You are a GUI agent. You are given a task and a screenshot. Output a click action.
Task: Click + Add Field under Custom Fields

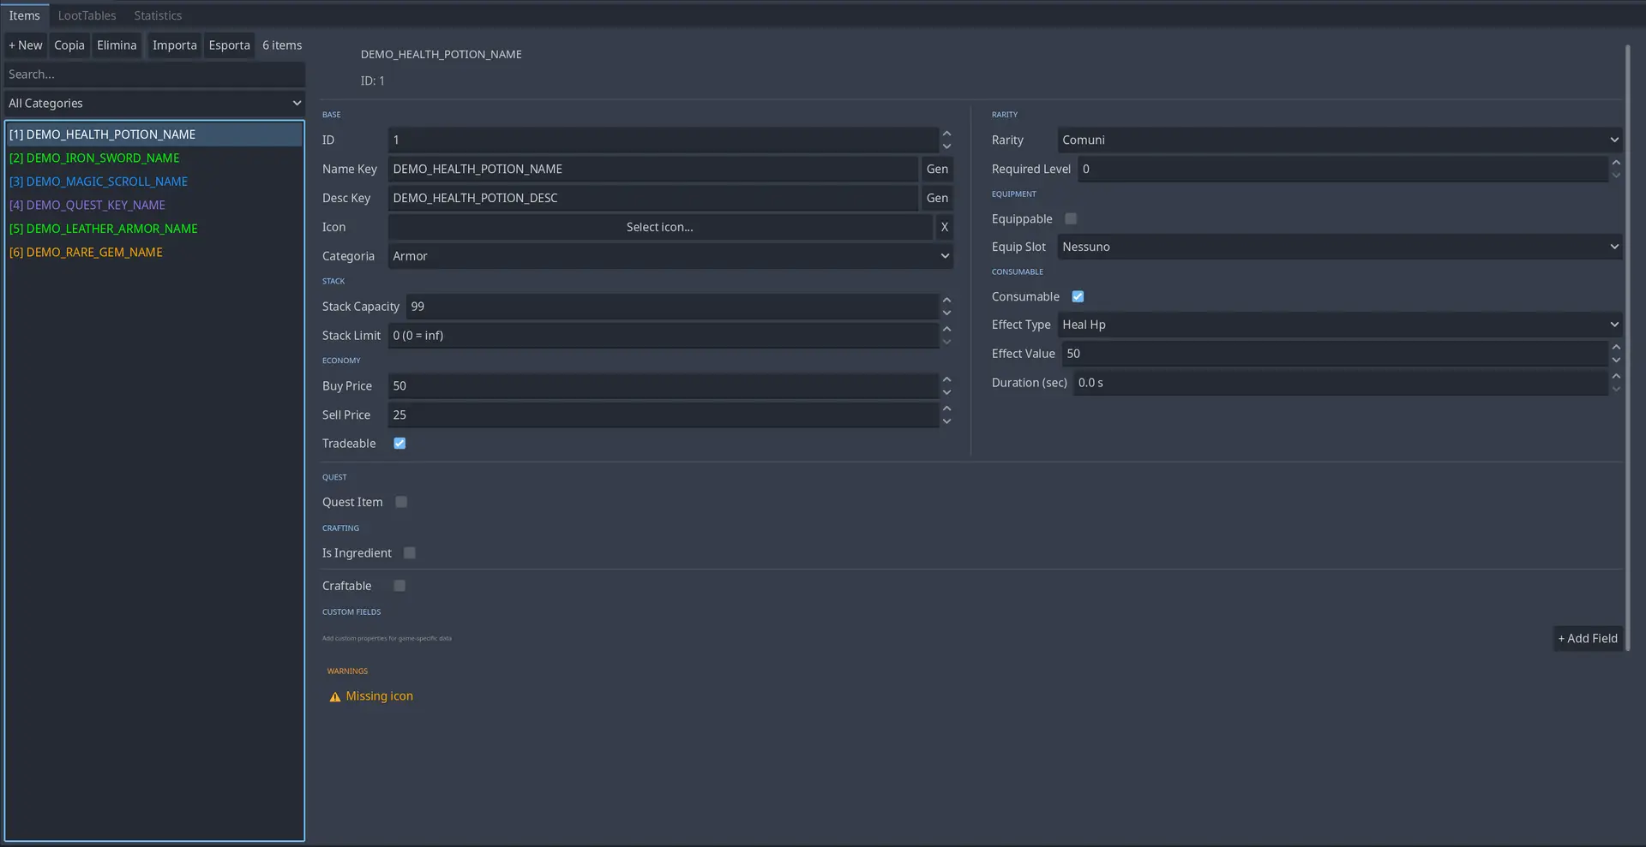(1587, 638)
